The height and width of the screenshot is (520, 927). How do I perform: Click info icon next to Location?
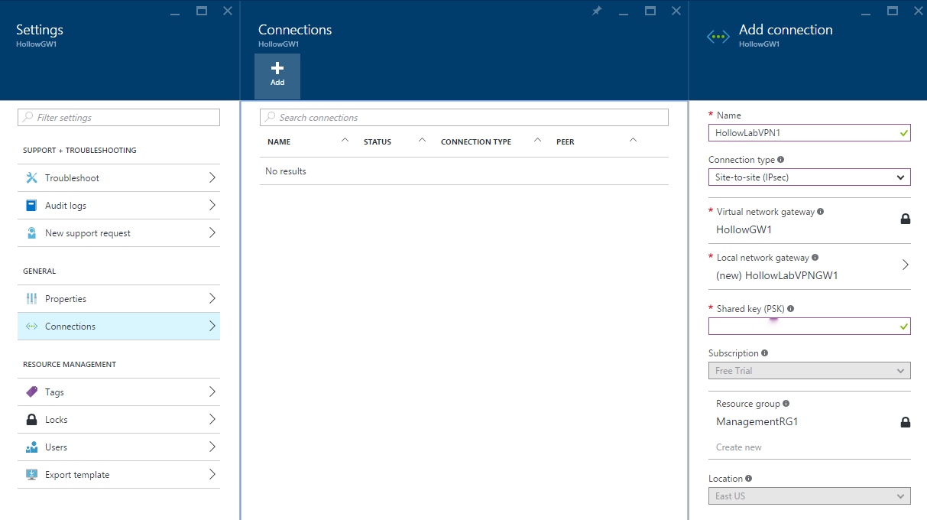tap(748, 479)
